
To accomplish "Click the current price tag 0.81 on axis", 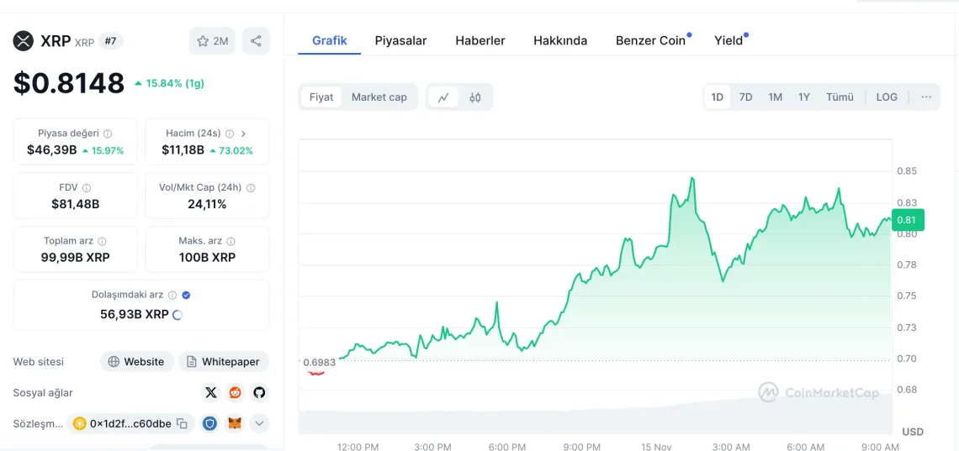I will click(x=909, y=220).
